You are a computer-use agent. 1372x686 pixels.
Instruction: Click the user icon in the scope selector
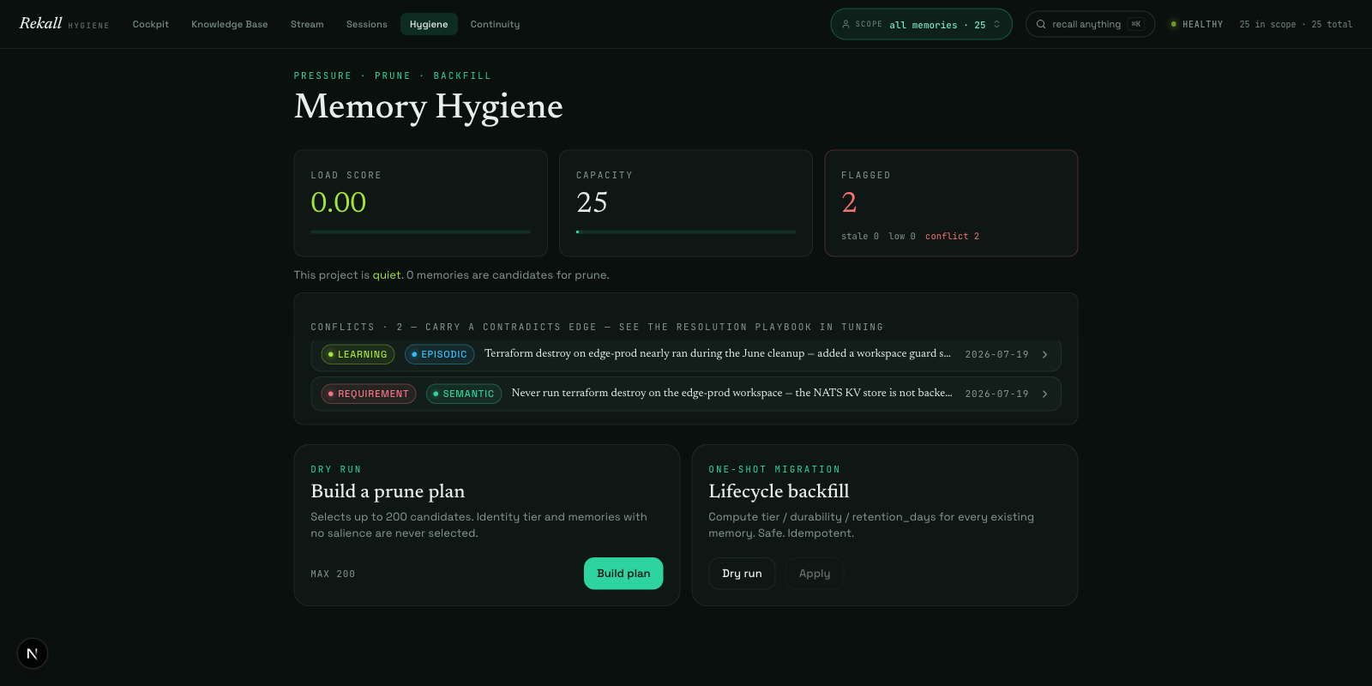(x=845, y=24)
